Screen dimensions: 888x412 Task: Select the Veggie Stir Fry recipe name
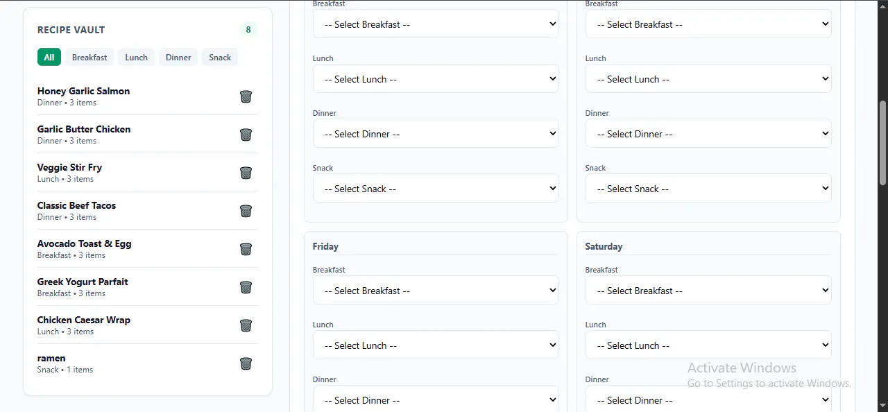(x=69, y=167)
